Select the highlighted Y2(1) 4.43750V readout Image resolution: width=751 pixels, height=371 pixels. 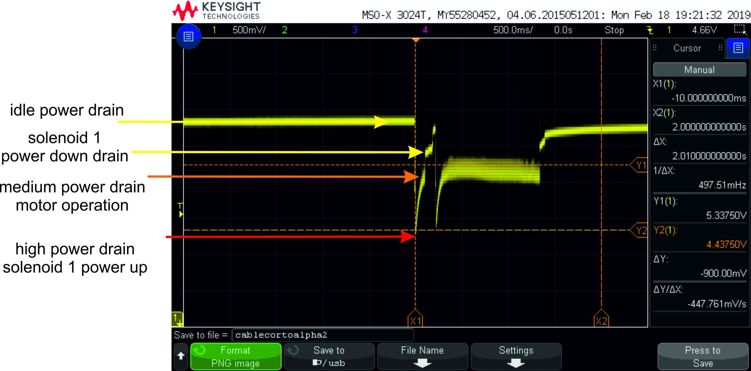[x=699, y=237]
